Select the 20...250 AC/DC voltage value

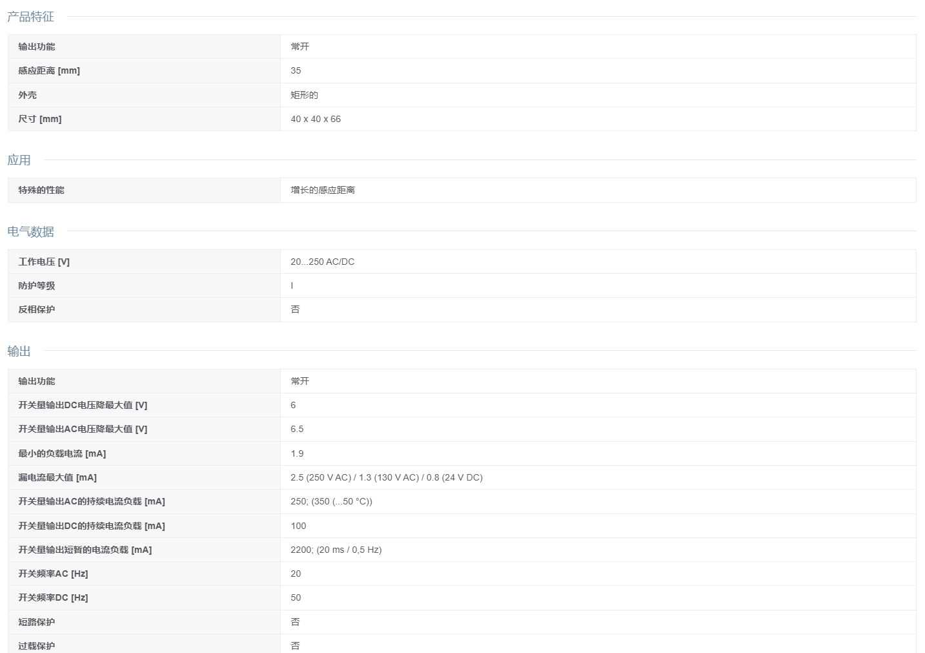(x=322, y=262)
